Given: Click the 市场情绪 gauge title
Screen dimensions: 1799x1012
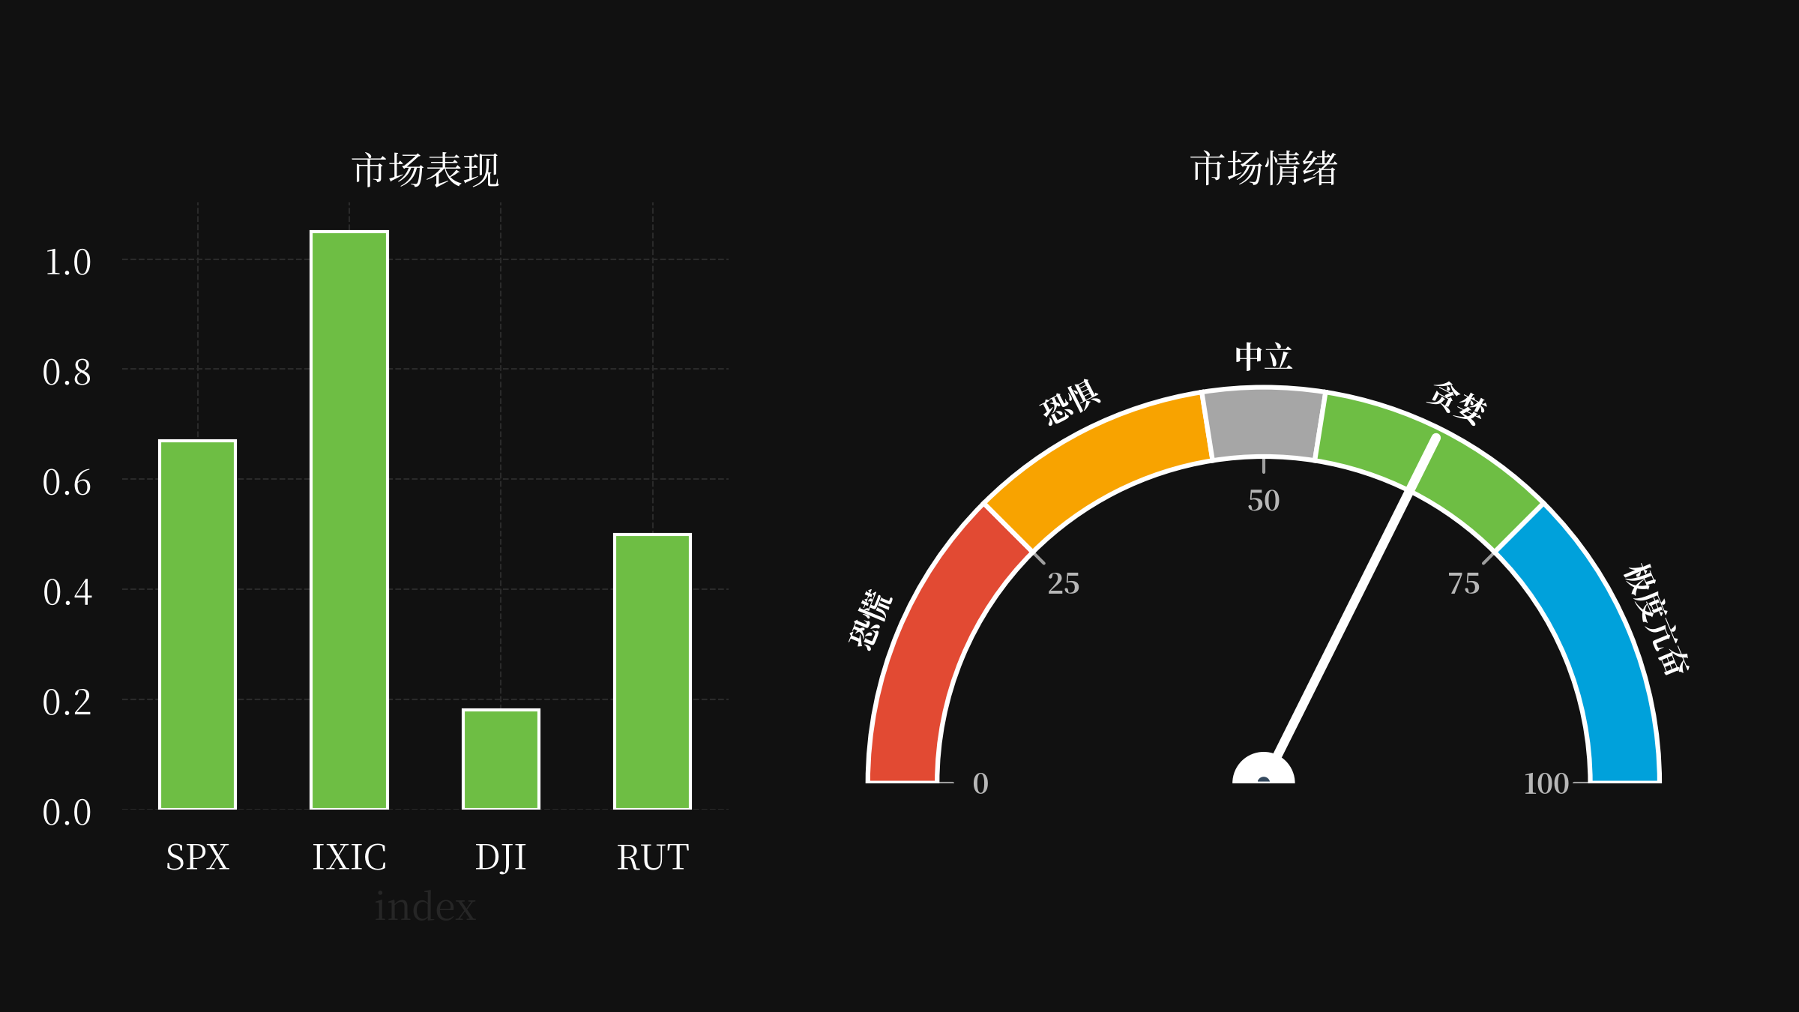Looking at the screenshot, I should pos(1264,168).
